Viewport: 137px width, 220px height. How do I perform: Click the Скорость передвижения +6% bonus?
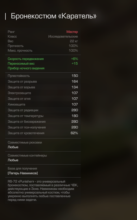click(x=43, y=59)
